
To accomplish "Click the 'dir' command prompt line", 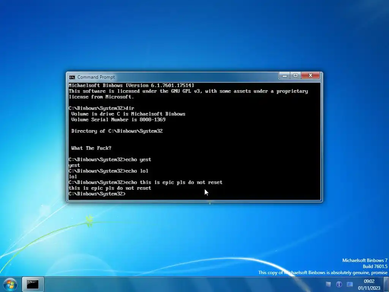I will pyautogui.click(x=101, y=108).
